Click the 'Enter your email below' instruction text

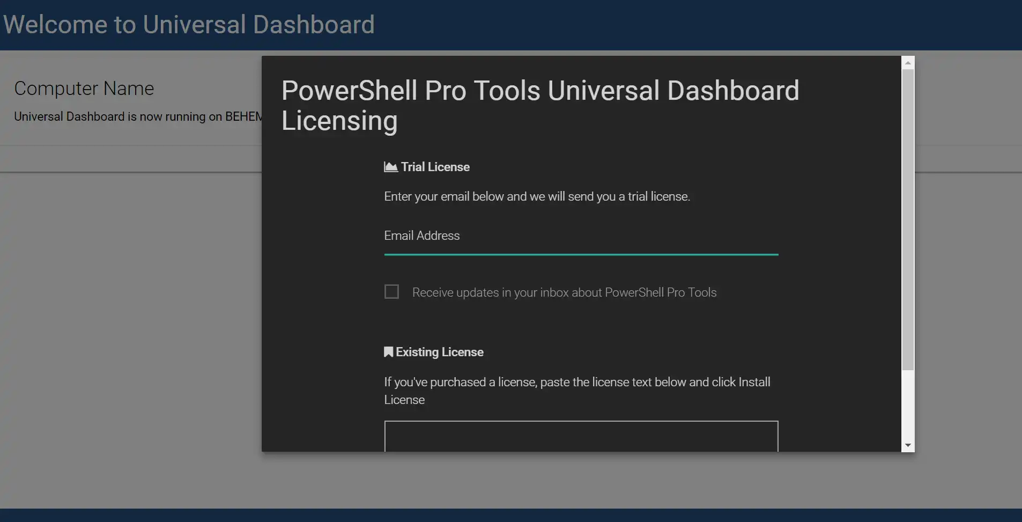pos(537,196)
